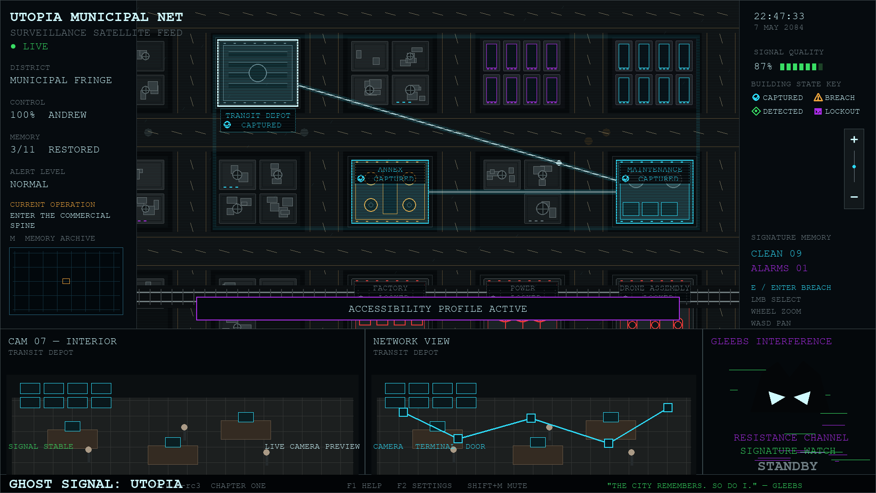
Task: Click the Captured icon in the state key
Action: [756, 97]
